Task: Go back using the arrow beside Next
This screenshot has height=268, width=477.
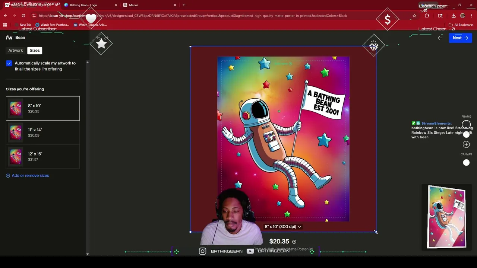Action: click(x=440, y=38)
